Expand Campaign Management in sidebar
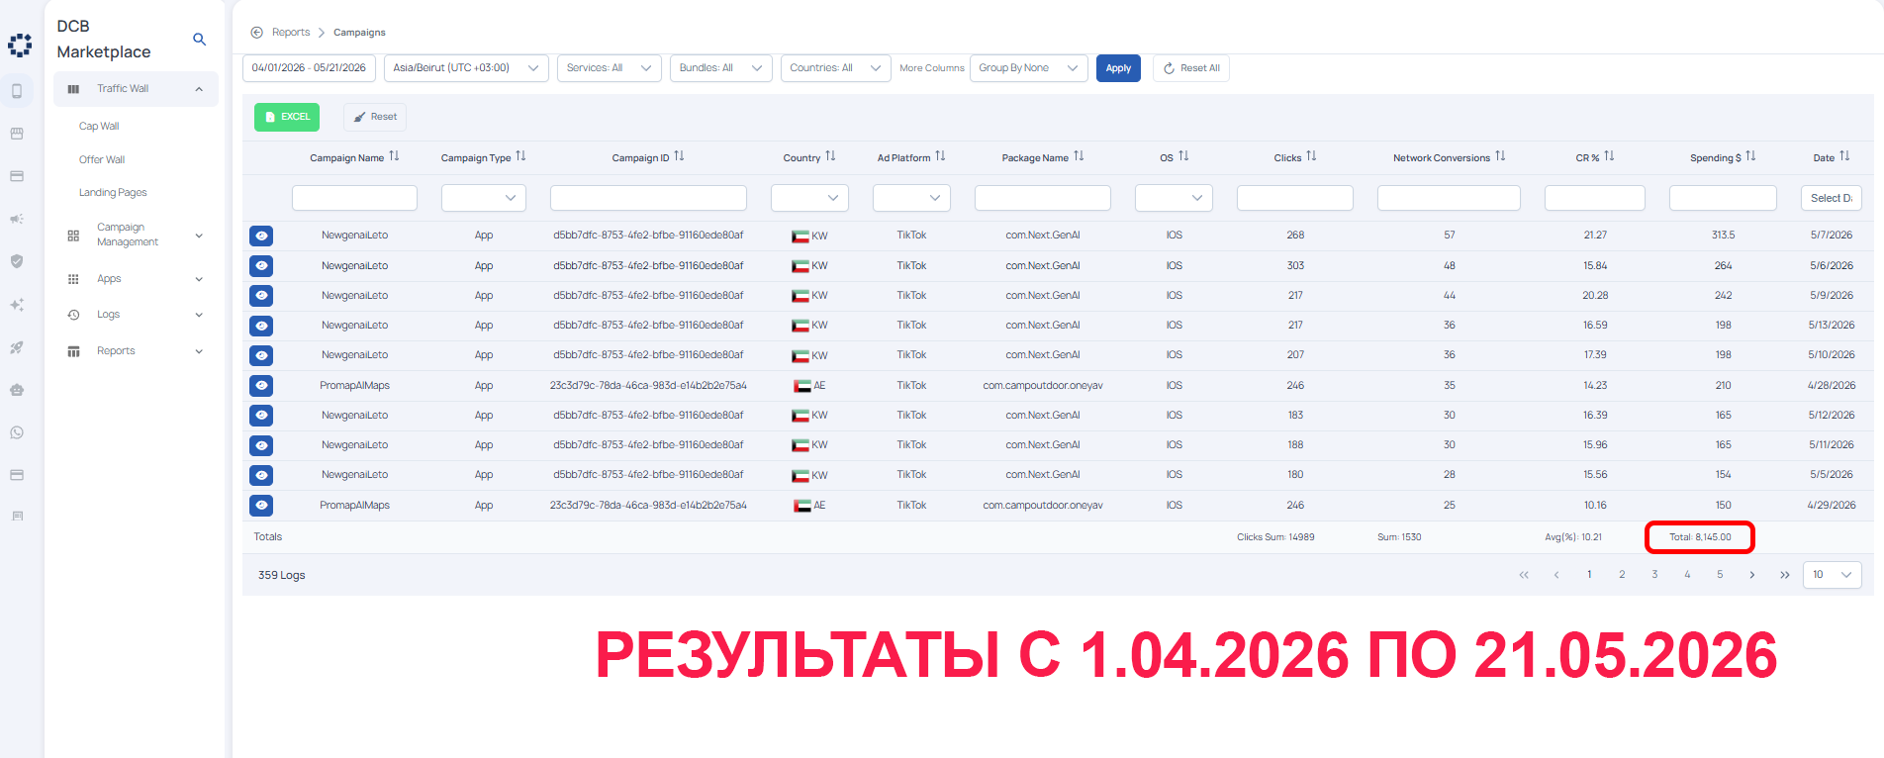The width and height of the screenshot is (1884, 758). coord(136,235)
